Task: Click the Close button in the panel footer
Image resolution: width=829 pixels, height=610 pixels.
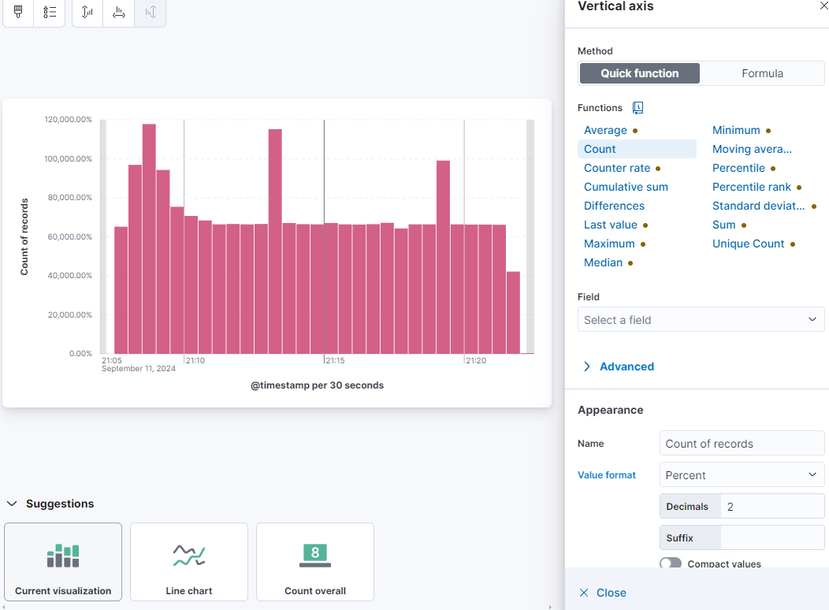Action: tap(602, 592)
